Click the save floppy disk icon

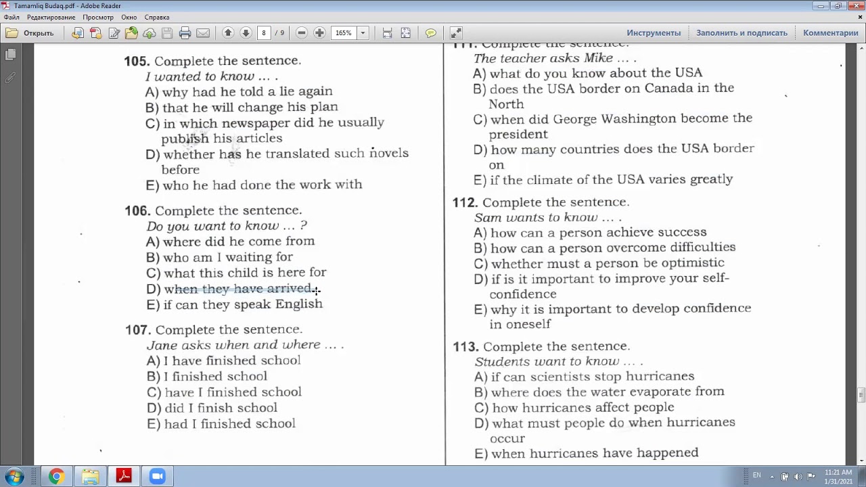click(x=167, y=32)
